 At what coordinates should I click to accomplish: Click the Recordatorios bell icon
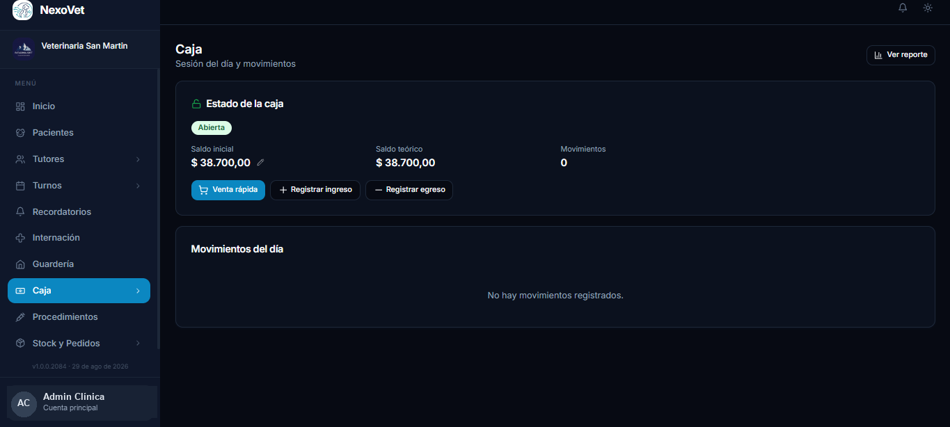pyautogui.click(x=20, y=212)
